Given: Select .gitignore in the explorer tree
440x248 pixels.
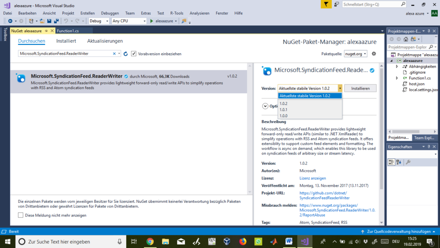Looking at the screenshot, I should tap(417, 72).
